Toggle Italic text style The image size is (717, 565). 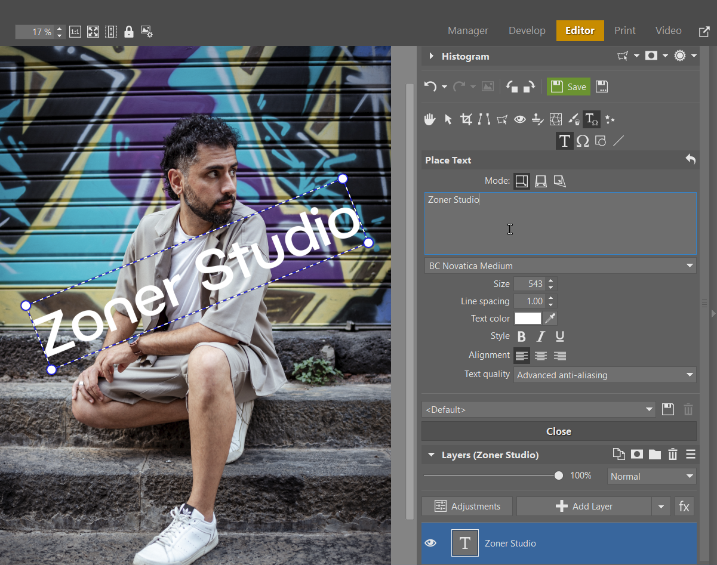point(541,336)
